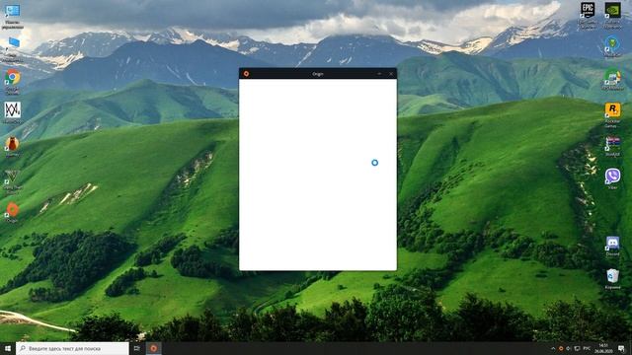Select the Origin button in the taskbar
Image resolution: width=632 pixels, height=355 pixels.
point(154,348)
